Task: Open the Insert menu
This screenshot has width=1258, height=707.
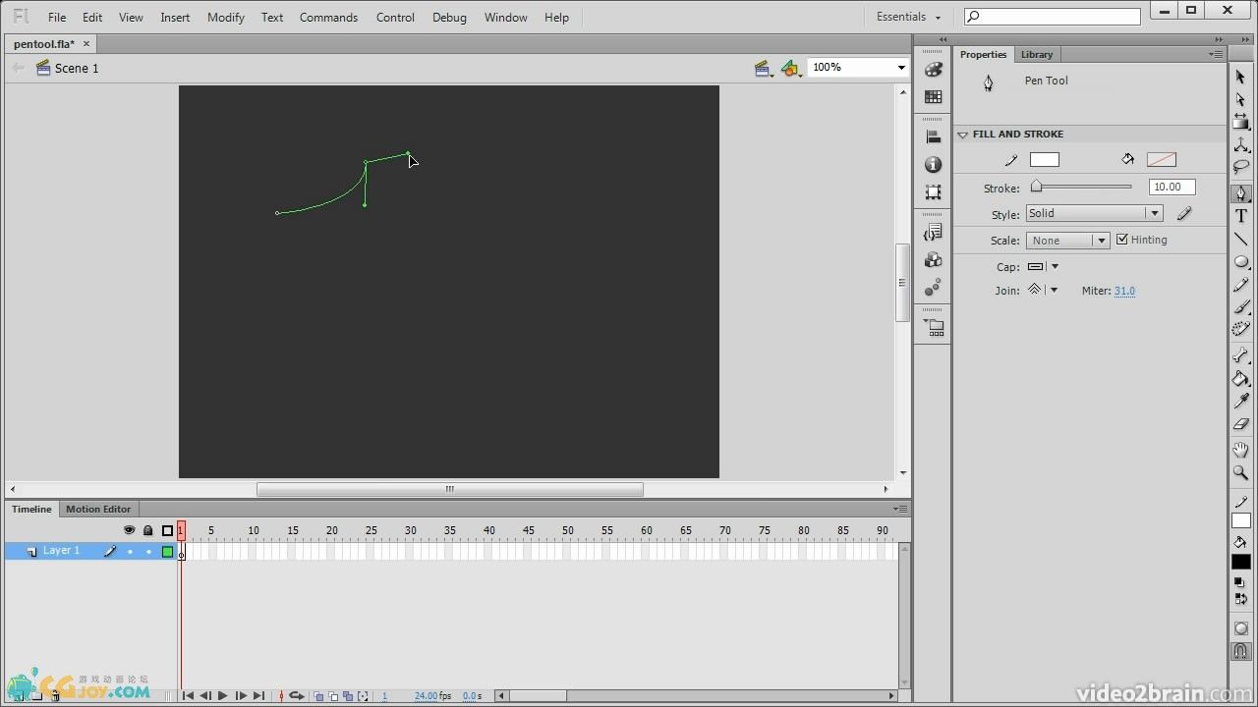Action: [175, 18]
